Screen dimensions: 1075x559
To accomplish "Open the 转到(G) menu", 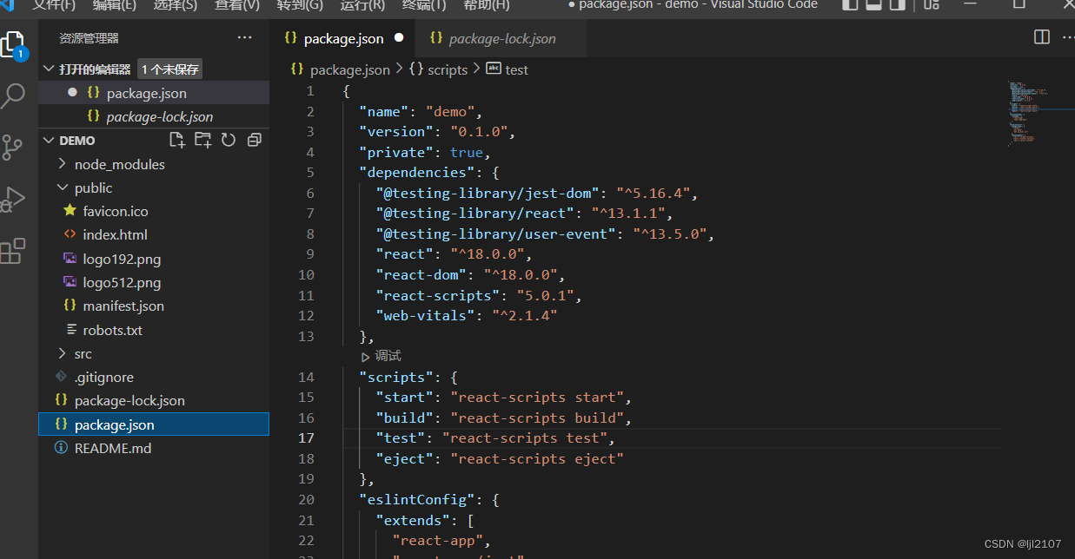I will [300, 4].
